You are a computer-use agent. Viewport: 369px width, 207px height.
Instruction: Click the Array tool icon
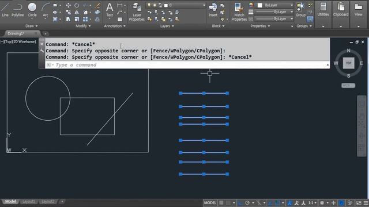85,19
